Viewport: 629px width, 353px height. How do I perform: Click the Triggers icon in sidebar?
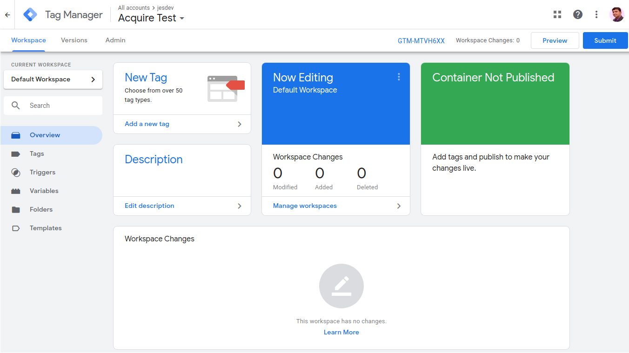click(x=16, y=173)
